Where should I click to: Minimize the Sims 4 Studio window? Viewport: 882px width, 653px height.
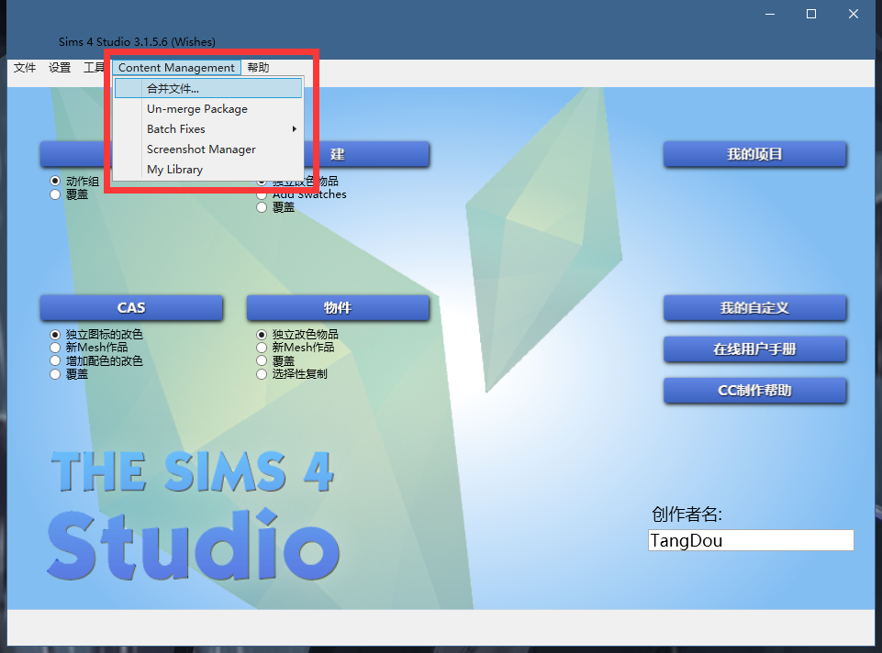click(x=770, y=14)
